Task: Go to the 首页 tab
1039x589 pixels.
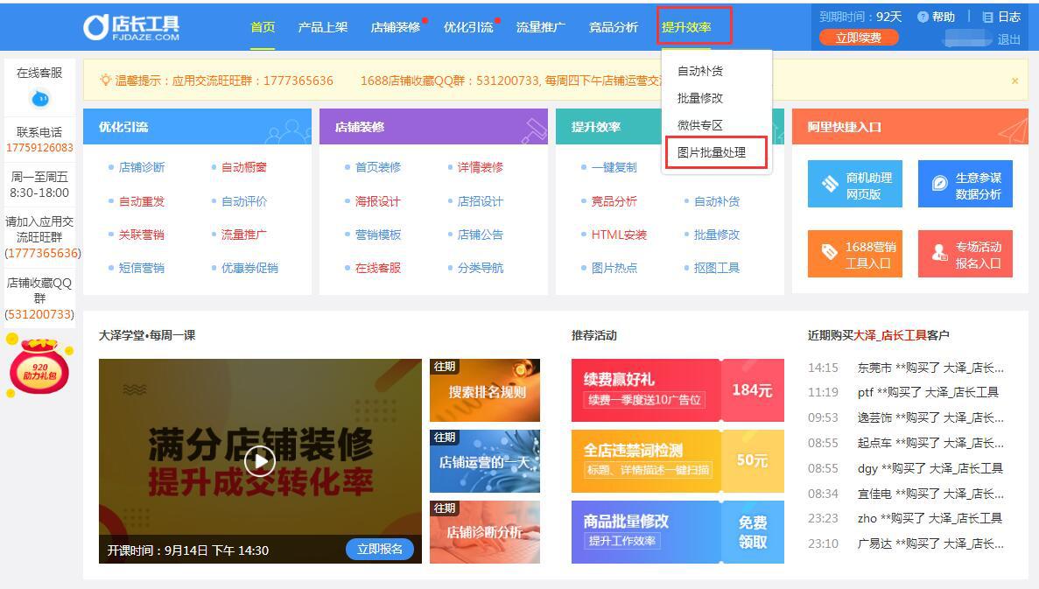Action: click(263, 27)
